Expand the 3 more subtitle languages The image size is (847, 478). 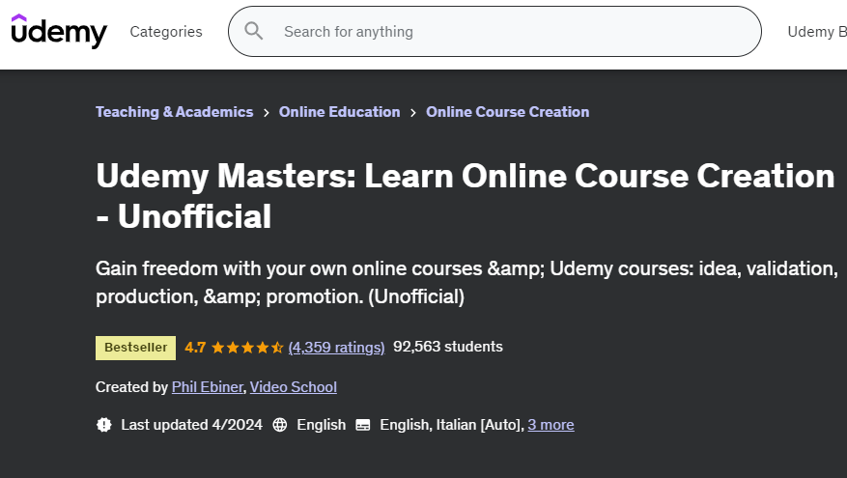coord(551,425)
